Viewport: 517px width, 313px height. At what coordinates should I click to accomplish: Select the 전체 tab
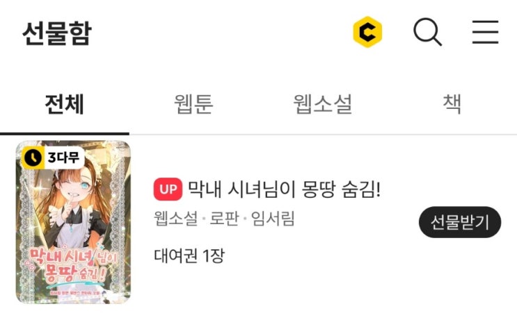point(65,104)
